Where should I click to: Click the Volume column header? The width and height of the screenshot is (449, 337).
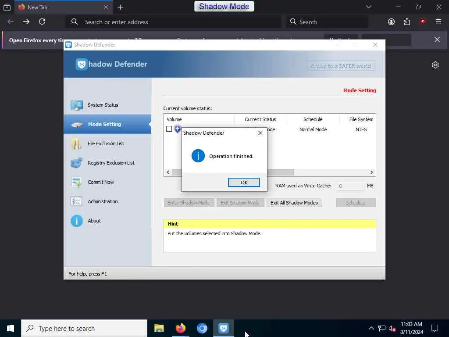coord(199,119)
